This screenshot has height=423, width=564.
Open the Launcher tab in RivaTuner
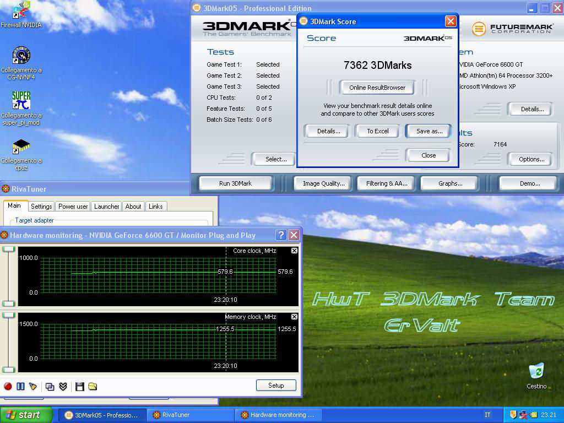click(106, 207)
